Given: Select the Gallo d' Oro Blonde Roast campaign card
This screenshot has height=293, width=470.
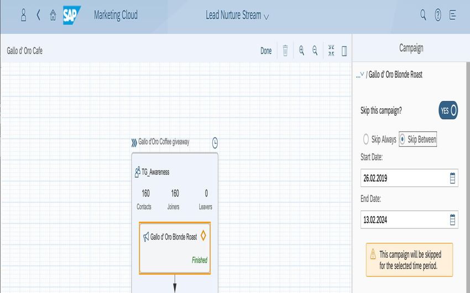Looking at the screenshot, I should tap(175, 248).
